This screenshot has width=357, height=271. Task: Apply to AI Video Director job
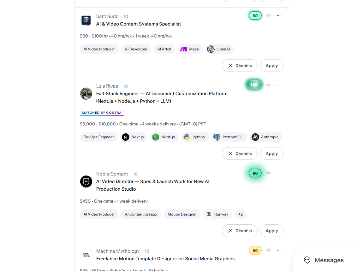tap(272, 231)
